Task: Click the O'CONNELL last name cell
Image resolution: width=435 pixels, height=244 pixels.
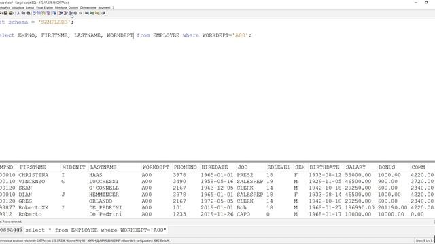Action: click(x=104, y=188)
